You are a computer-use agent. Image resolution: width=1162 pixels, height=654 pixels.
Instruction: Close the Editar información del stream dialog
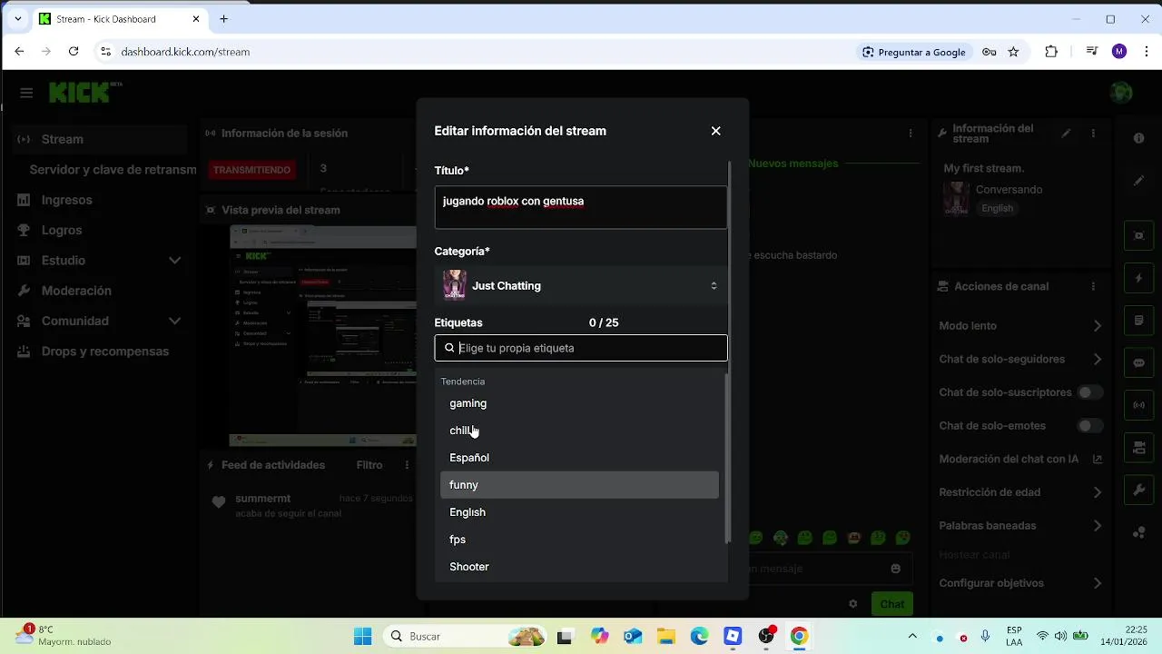pos(715,131)
